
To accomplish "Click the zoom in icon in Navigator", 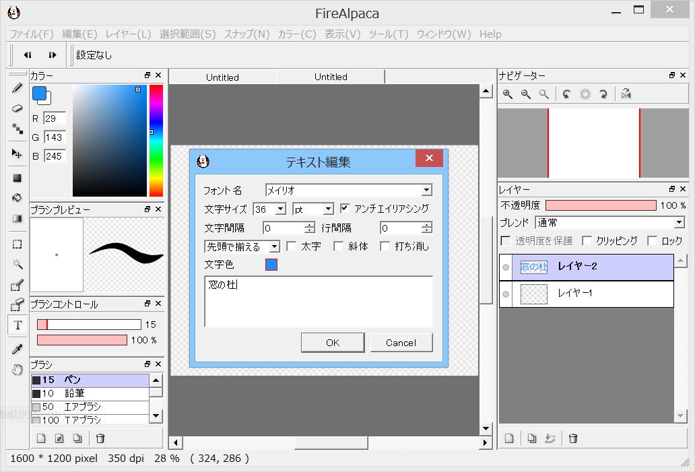I will [506, 94].
